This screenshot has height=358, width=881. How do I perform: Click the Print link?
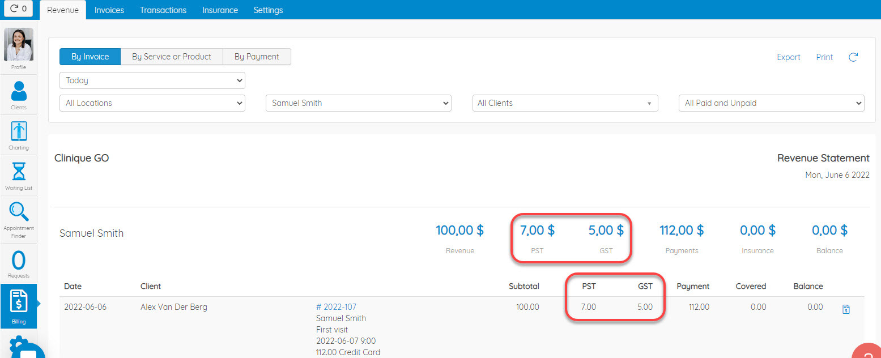tap(824, 57)
